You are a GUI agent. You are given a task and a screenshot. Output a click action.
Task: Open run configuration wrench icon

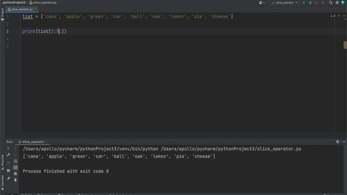point(9,155)
